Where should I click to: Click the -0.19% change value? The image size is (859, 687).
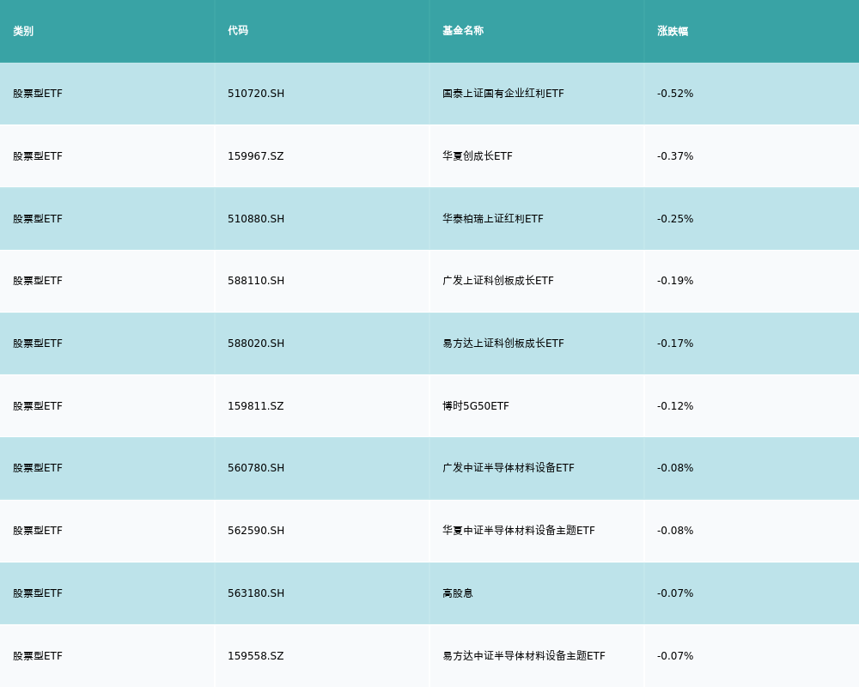click(675, 281)
